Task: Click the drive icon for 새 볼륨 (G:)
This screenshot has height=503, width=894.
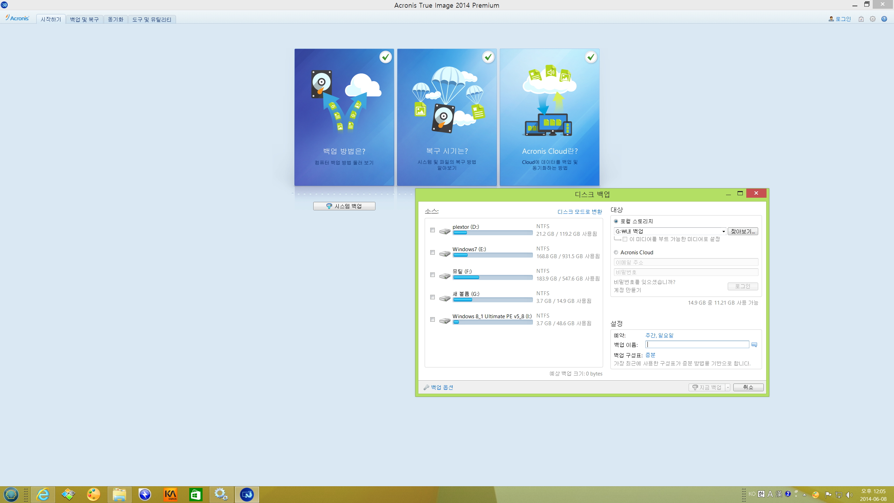Action: [445, 298]
